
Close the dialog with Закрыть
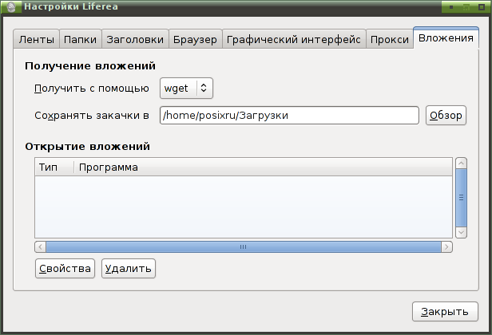tap(445, 312)
